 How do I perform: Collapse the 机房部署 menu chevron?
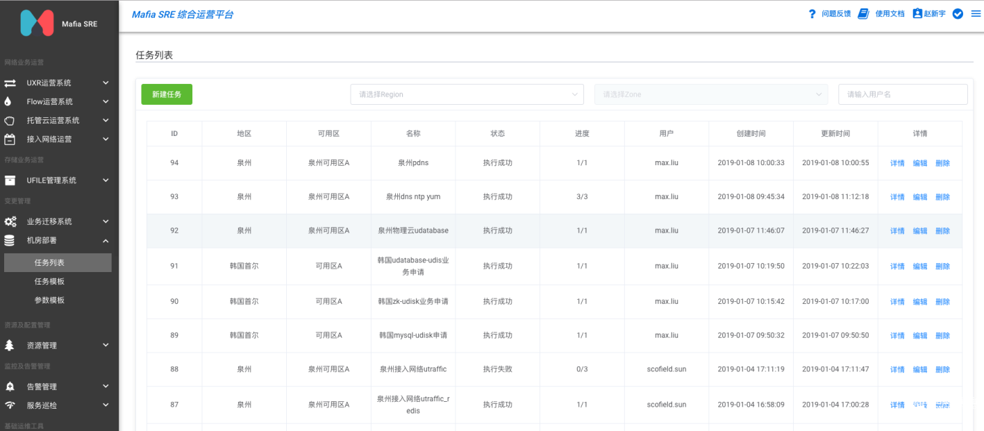click(x=106, y=241)
